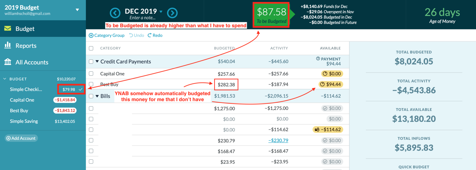
Task: Click the Total Inflows $5,895.83 value
Action: [x=414, y=148]
